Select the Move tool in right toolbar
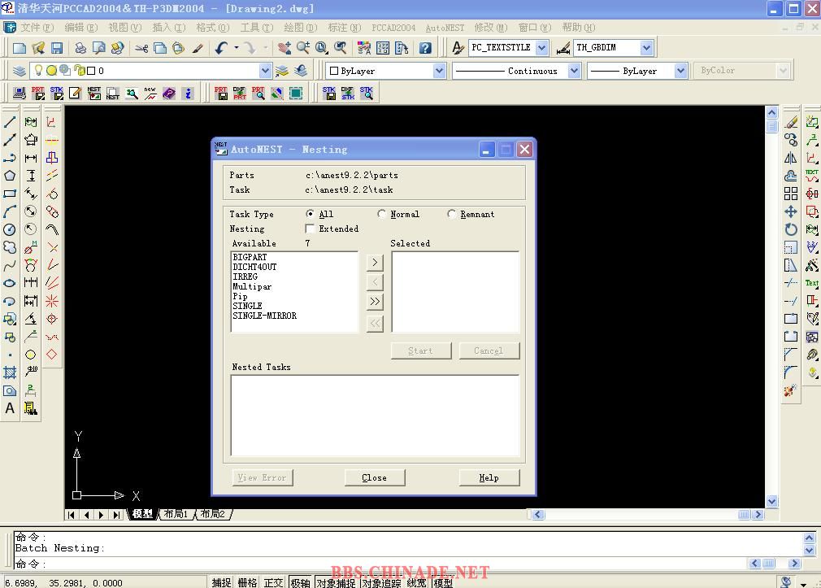 pos(790,211)
